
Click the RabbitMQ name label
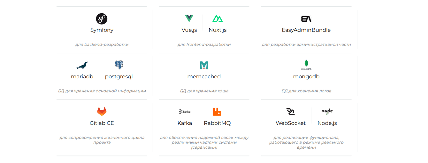(217, 123)
